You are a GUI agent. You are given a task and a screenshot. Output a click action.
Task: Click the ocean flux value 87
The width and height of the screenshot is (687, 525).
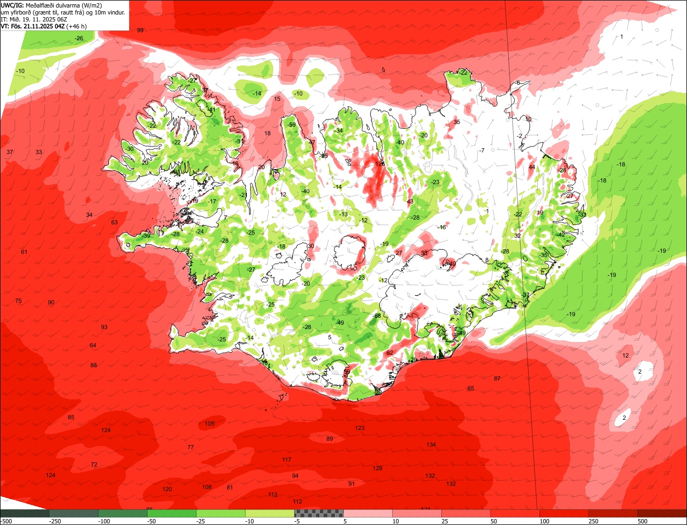click(x=497, y=378)
